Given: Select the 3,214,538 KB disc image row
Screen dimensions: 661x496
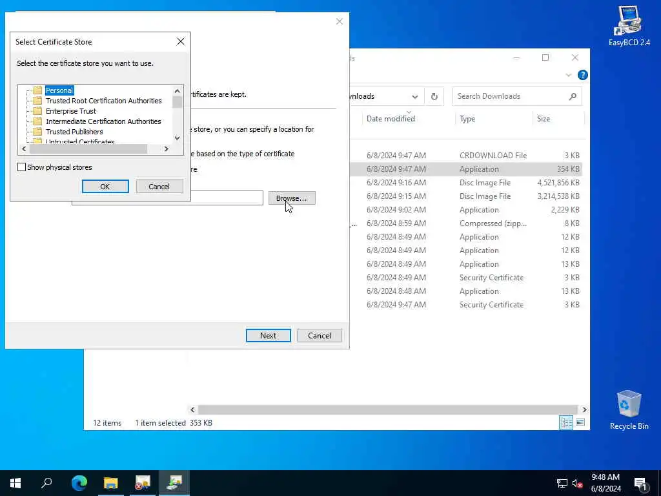Looking at the screenshot, I should coord(466,196).
